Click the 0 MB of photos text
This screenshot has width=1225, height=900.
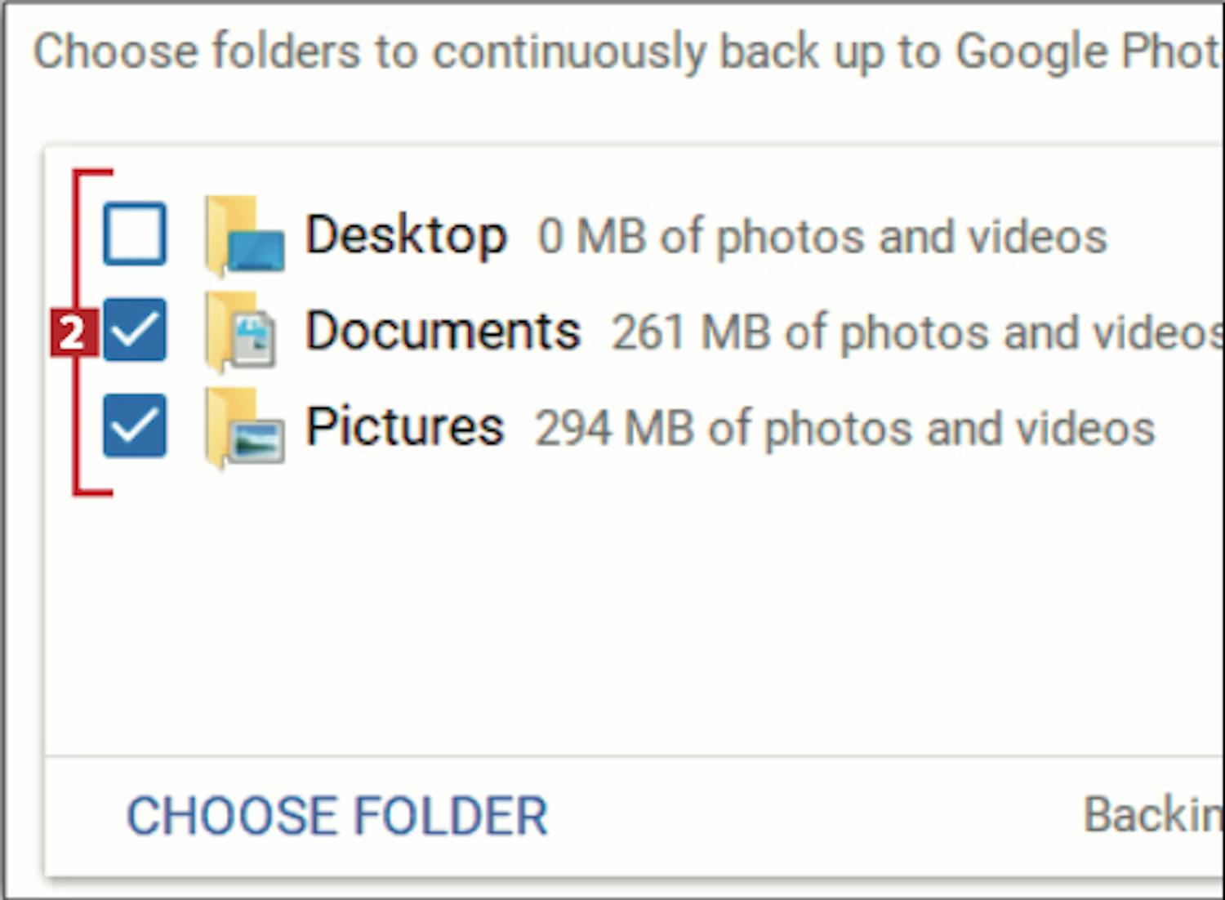[x=822, y=237]
